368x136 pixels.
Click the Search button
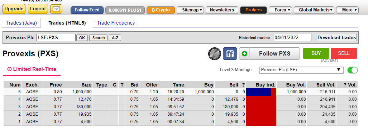98,38
